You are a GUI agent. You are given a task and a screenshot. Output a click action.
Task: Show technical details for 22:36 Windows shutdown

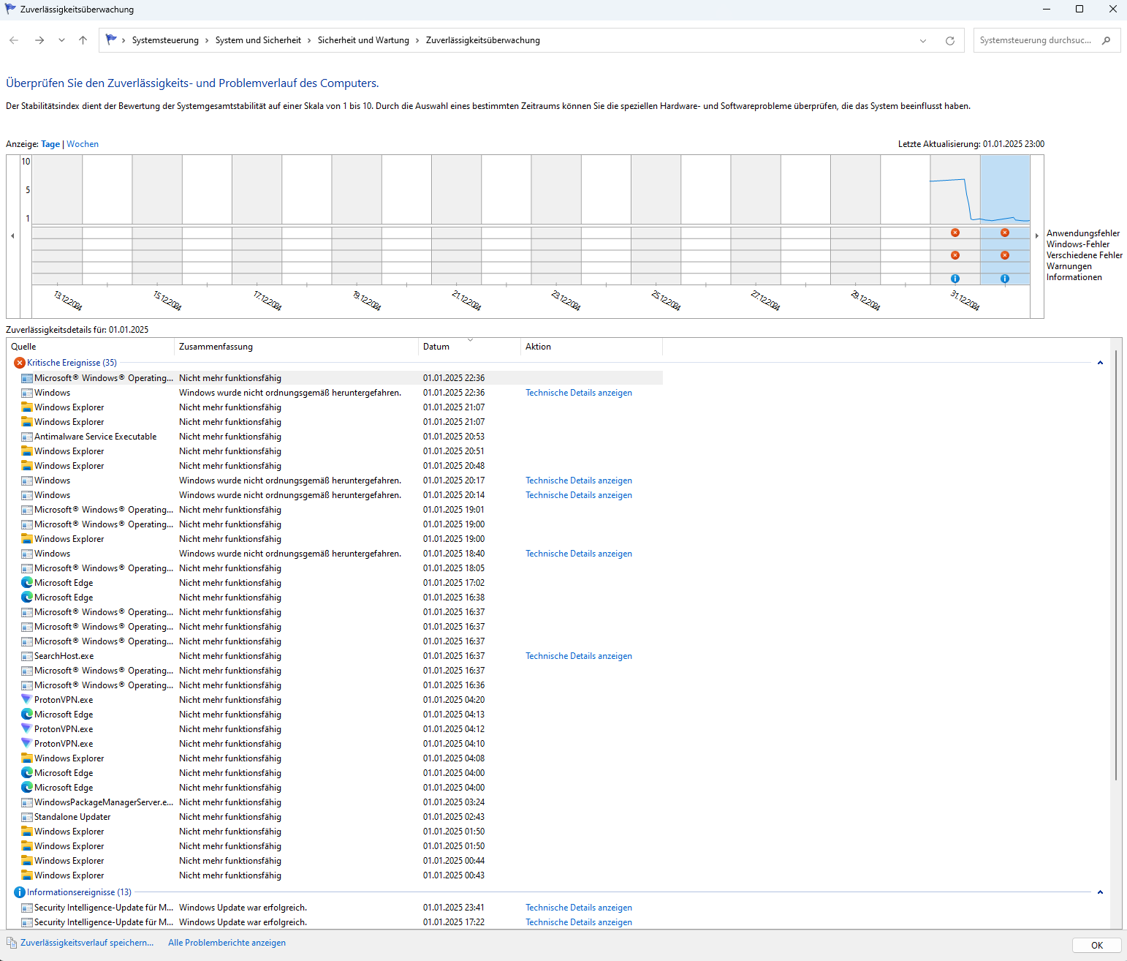(x=579, y=393)
